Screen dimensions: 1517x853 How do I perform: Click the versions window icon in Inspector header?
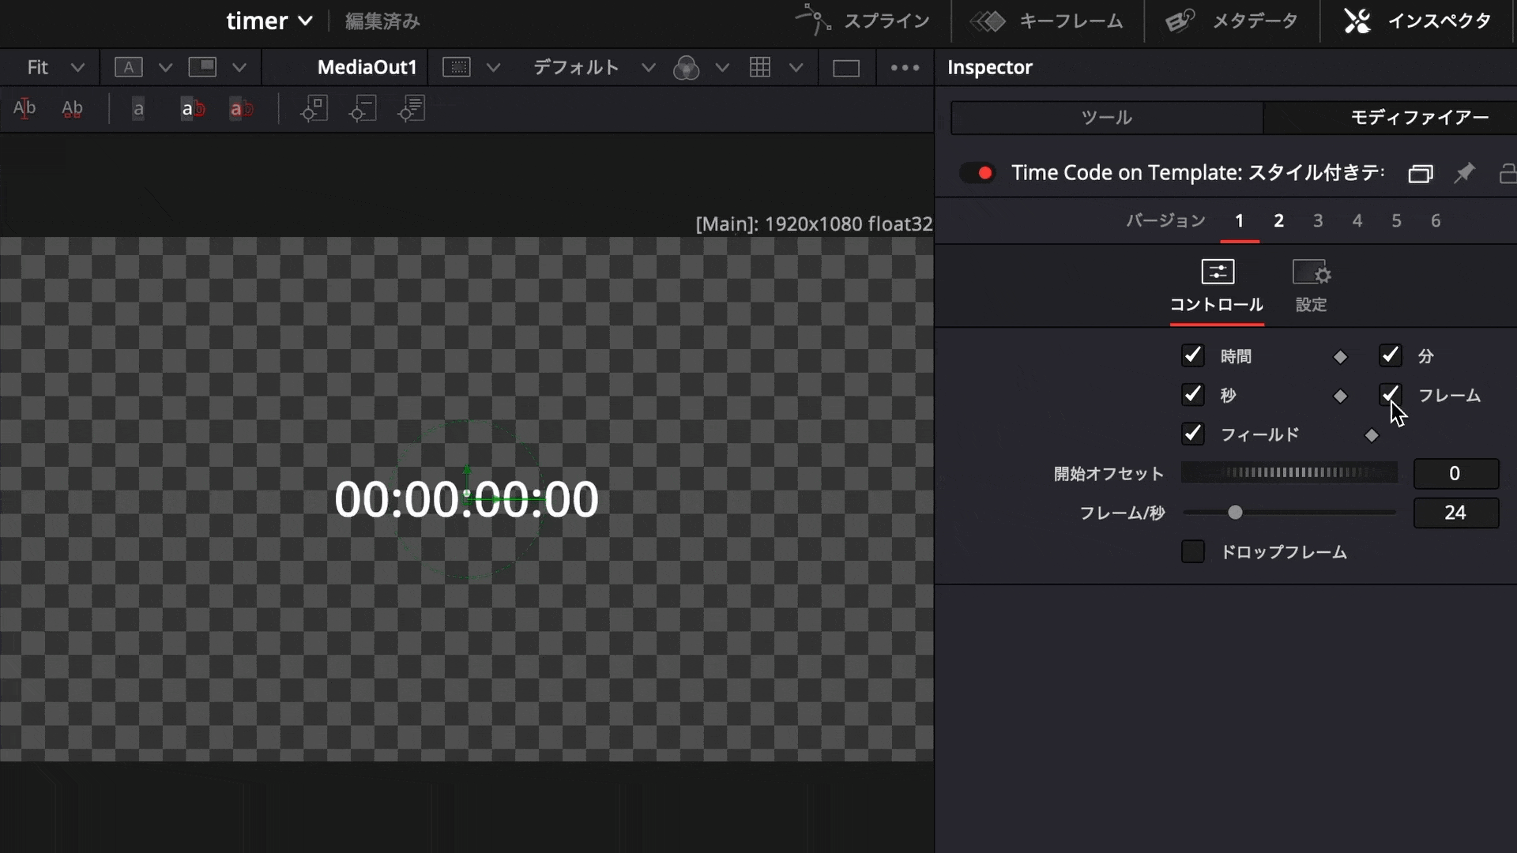coord(1420,173)
